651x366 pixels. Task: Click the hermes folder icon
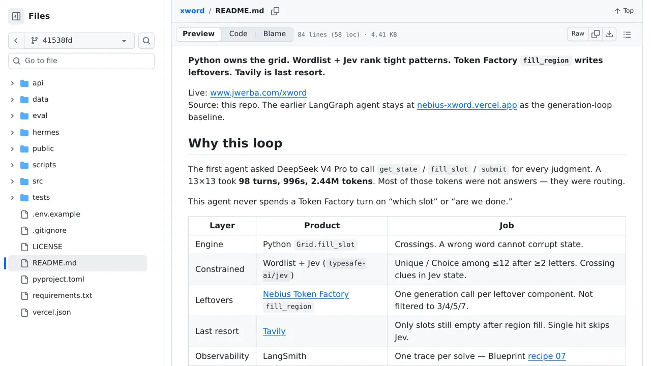(x=24, y=132)
